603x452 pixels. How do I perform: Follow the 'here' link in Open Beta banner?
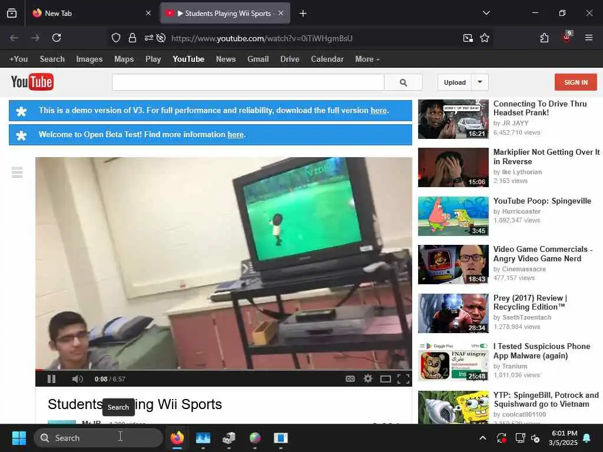click(236, 135)
